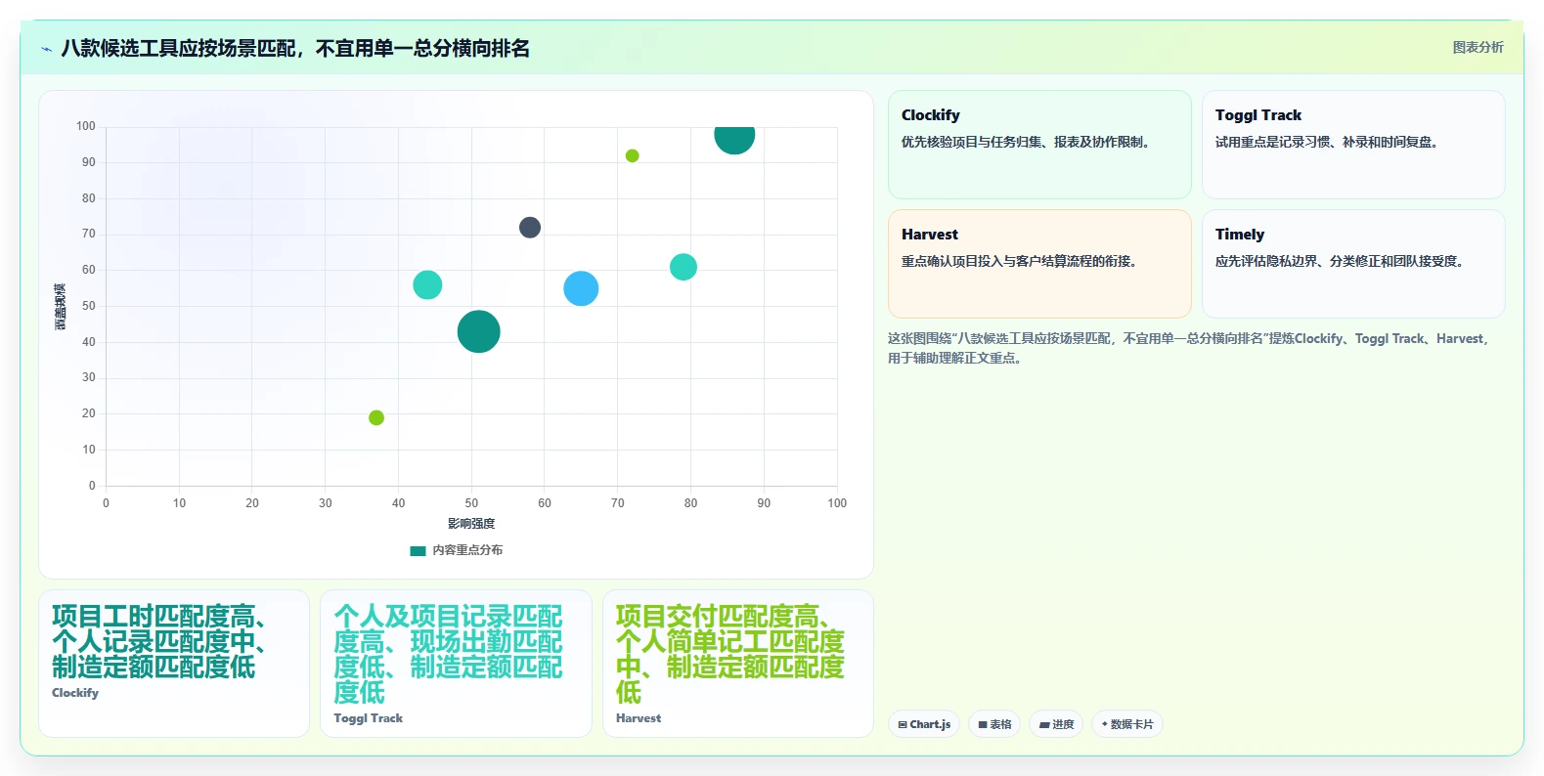The image size is (1544, 776).
Task: Click the lightning icon beside the title
Action: click(x=46, y=49)
